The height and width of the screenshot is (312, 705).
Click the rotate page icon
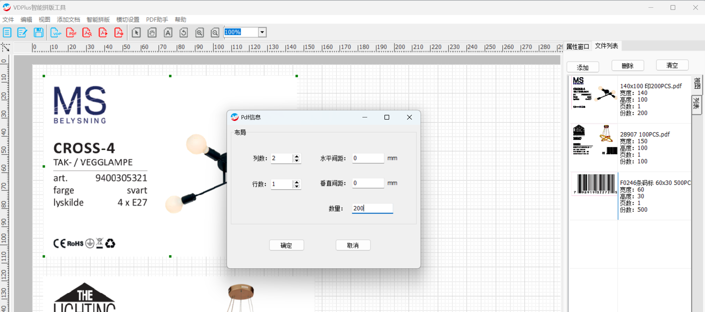click(x=184, y=33)
